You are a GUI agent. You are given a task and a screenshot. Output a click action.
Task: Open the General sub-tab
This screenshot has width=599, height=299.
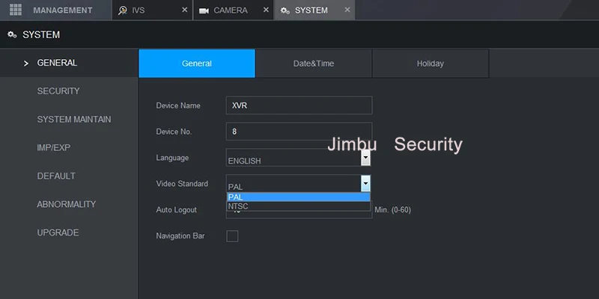197,64
